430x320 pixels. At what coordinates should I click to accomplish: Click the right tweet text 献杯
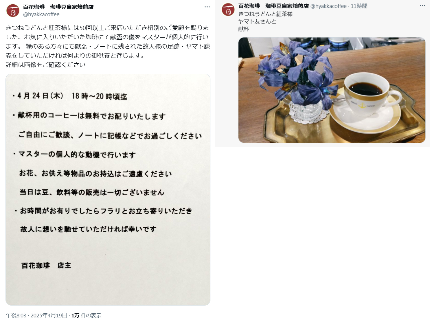(x=244, y=29)
